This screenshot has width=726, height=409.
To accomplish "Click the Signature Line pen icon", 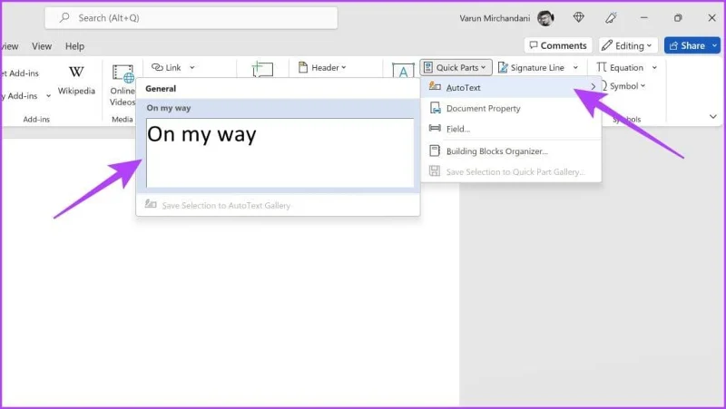I will coord(503,67).
